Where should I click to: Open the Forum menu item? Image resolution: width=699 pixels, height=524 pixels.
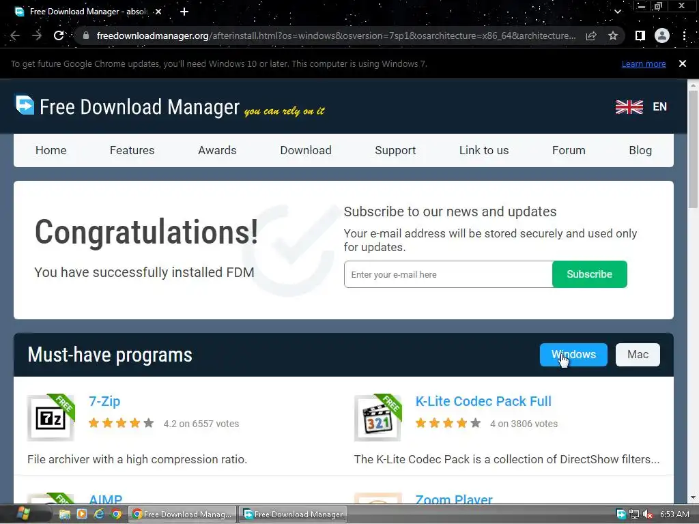click(569, 150)
